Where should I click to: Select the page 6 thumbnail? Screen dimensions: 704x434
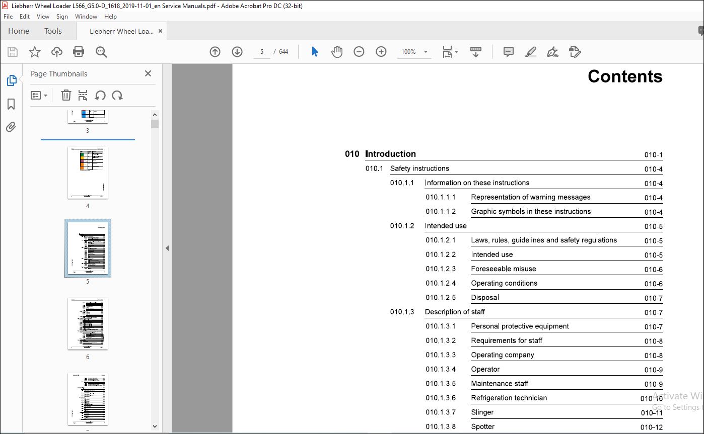[88, 324]
